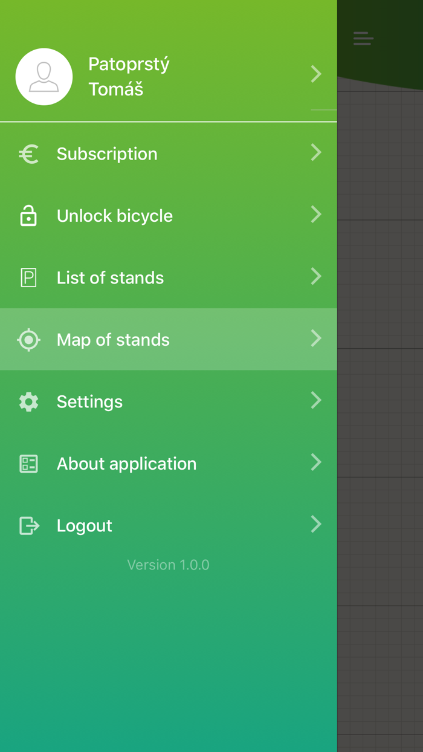Image resolution: width=423 pixels, height=752 pixels.
Task: Click the target Map of stands icon
Action: pos(28,340)
